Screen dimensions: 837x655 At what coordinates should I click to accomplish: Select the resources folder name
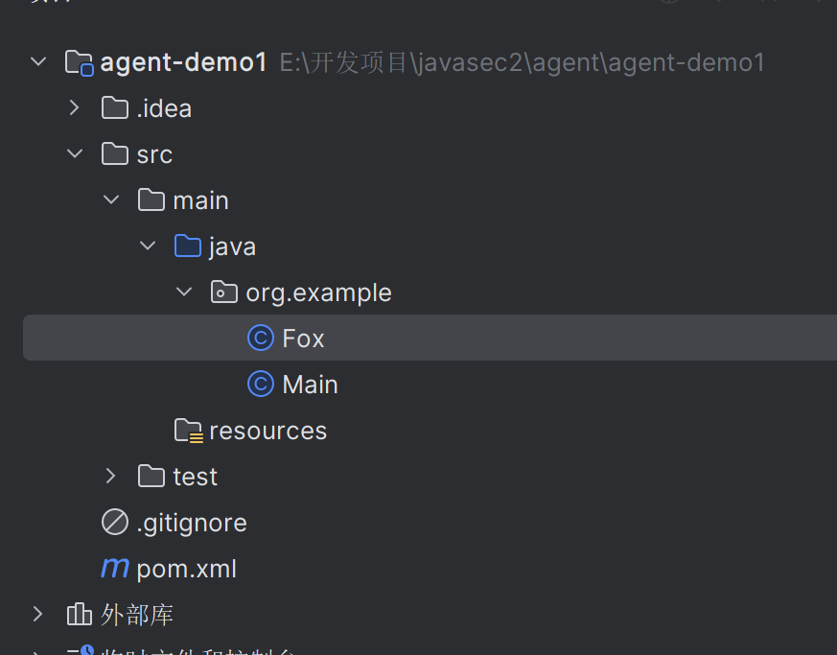click(x=267, y=431)
